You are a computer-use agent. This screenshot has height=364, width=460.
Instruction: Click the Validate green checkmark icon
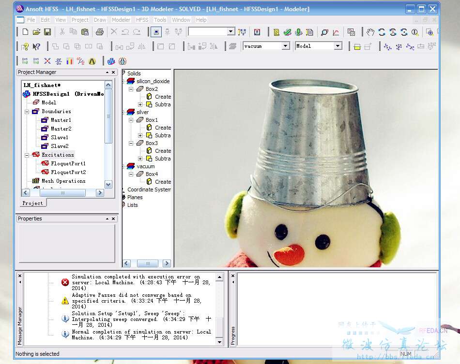[288, 32]
